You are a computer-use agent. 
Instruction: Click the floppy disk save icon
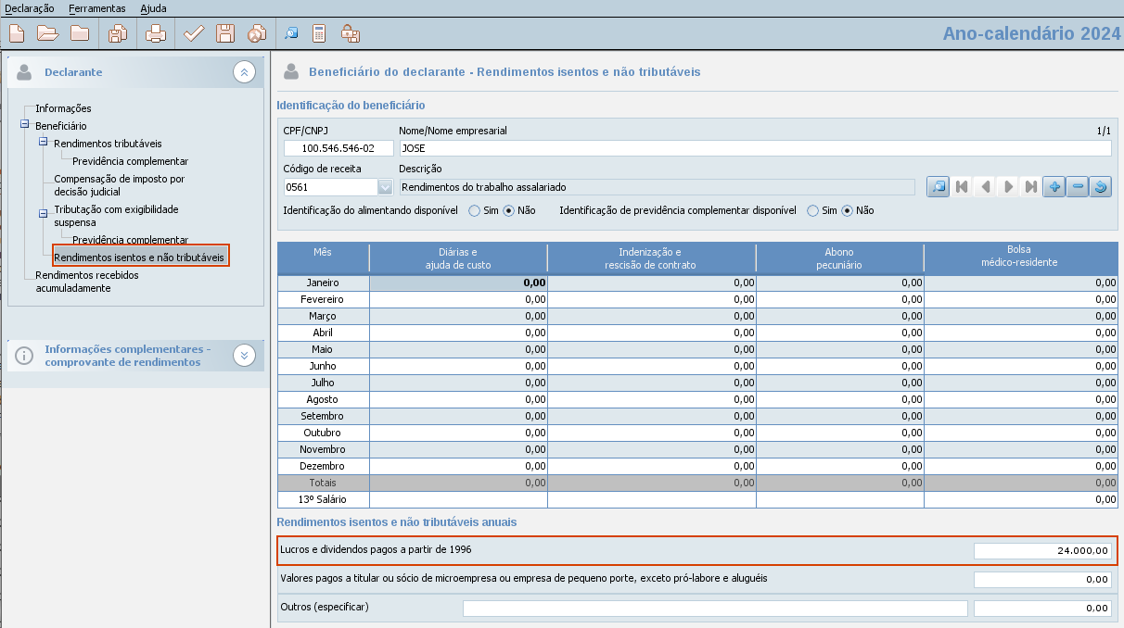225,34
